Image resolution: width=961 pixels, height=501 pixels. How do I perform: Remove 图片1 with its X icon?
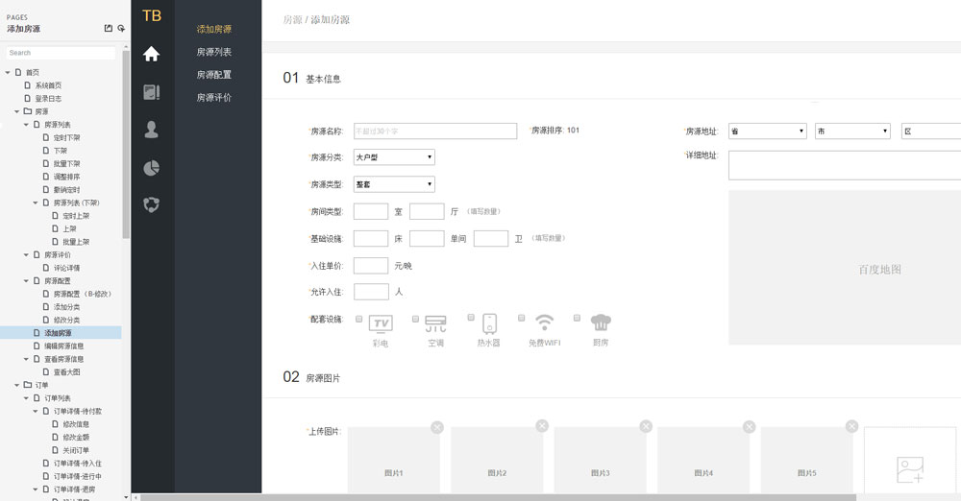click(x=437, y=427)
